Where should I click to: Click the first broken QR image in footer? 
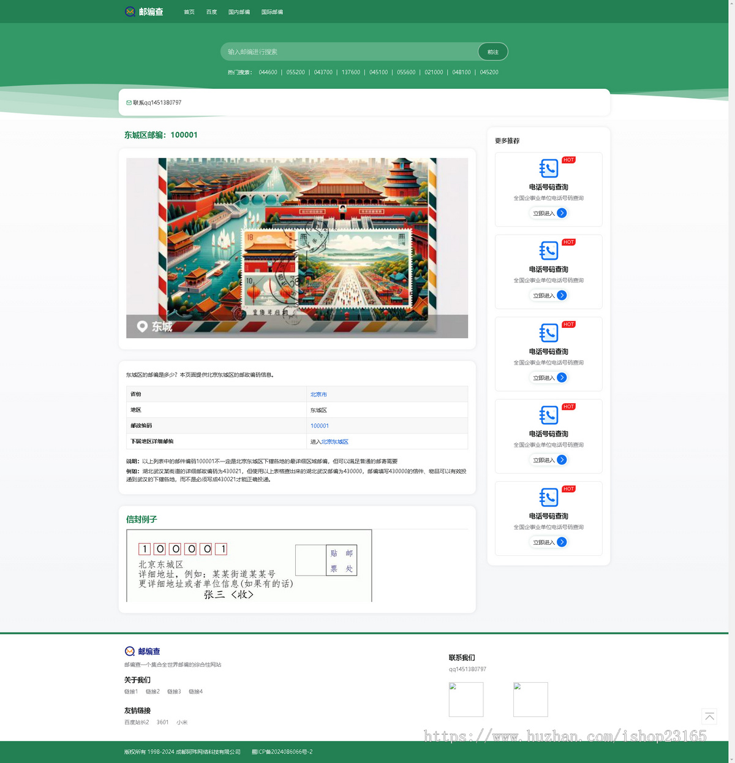click(466, 699)
